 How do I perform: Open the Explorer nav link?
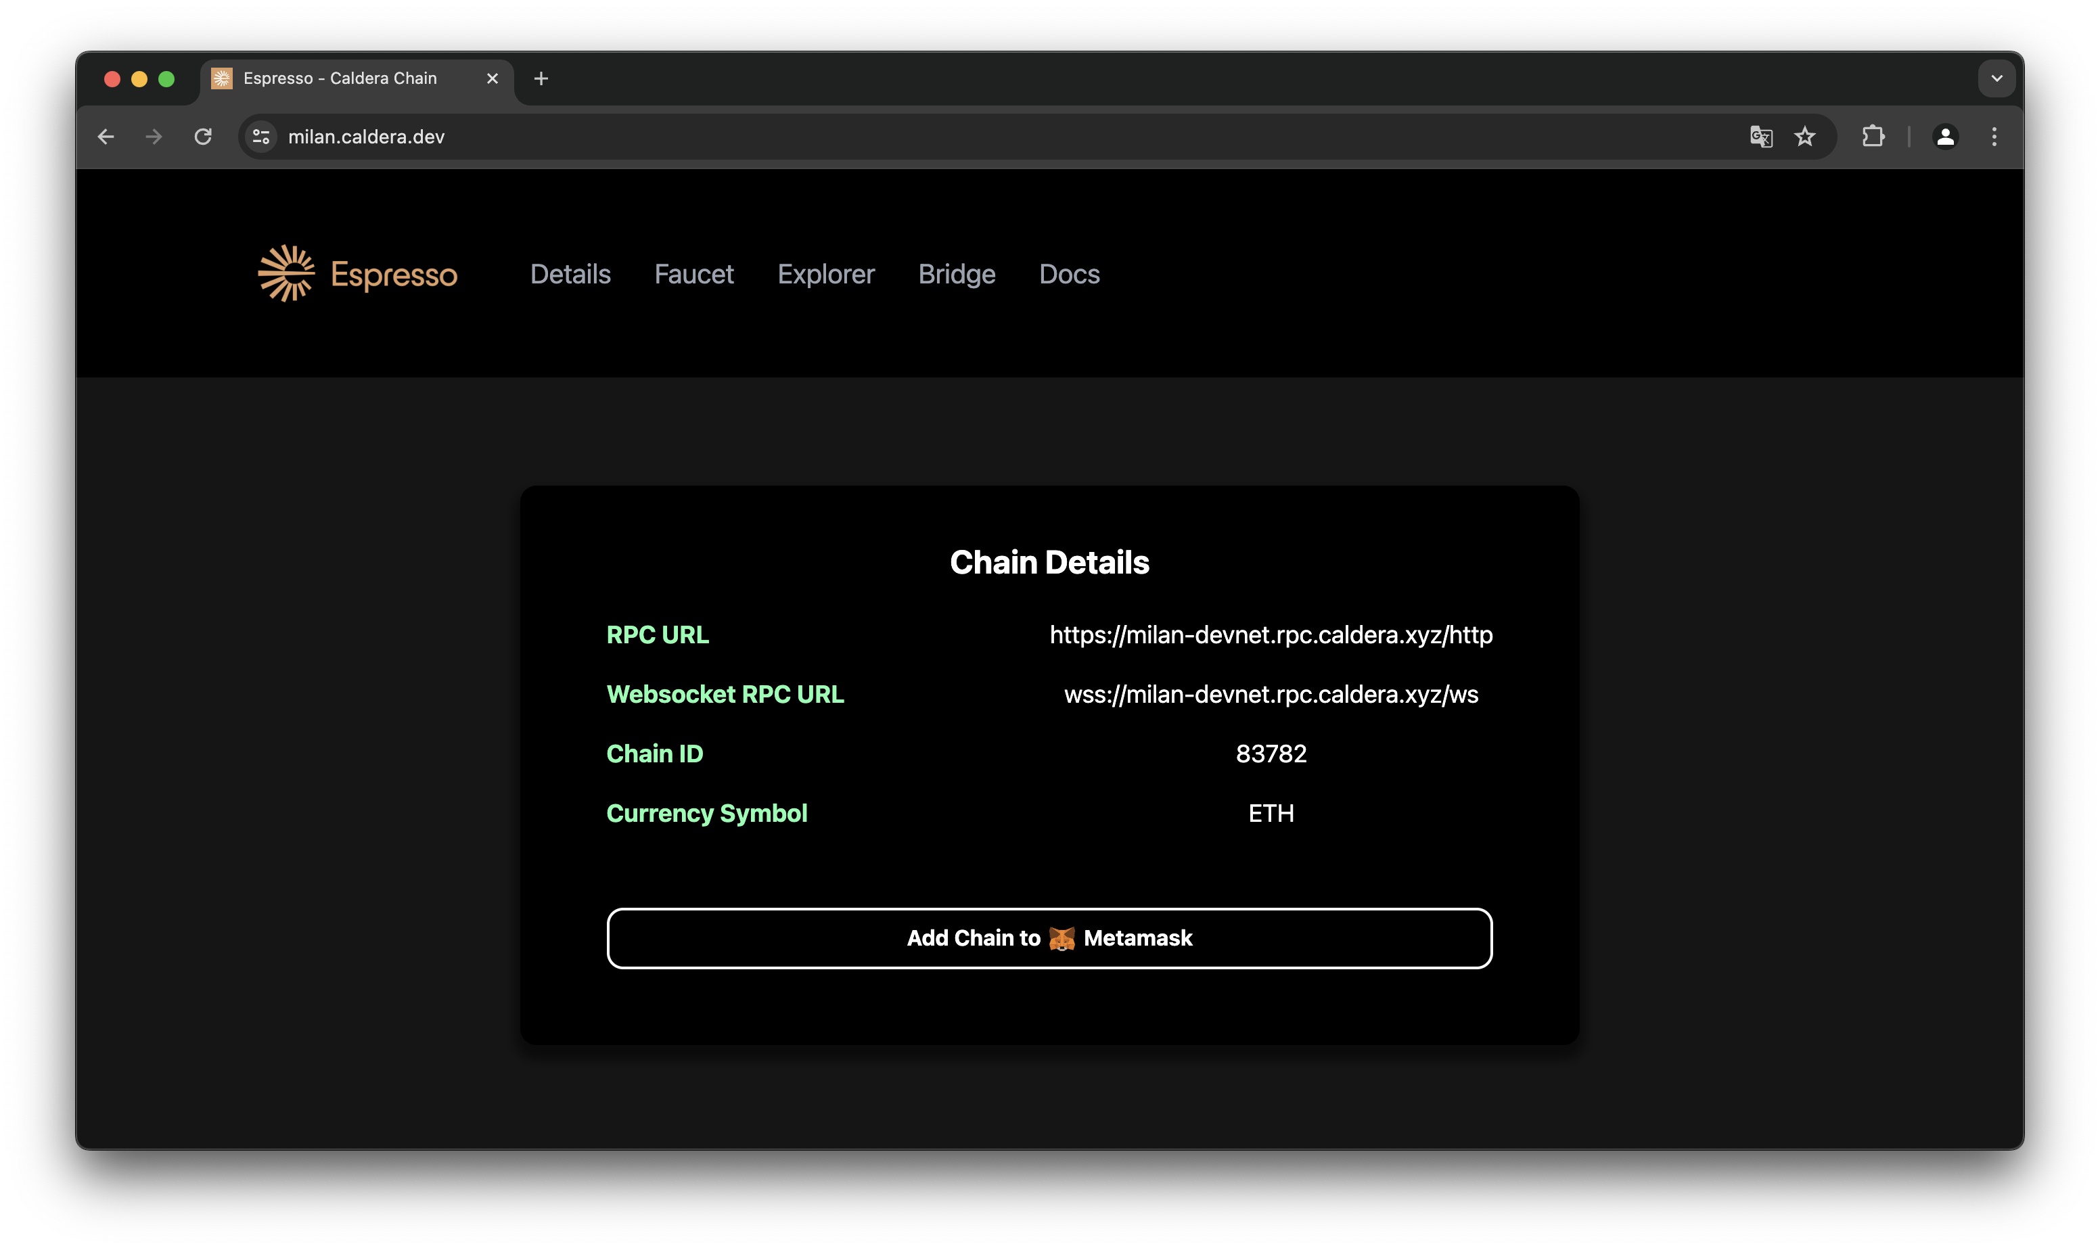[x=825, y=274]
